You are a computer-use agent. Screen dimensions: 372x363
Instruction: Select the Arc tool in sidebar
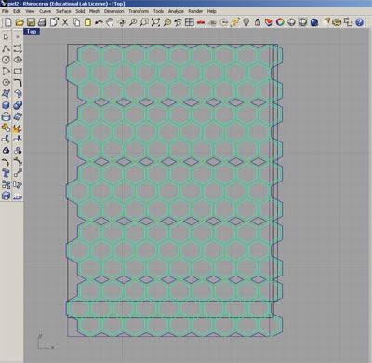6,71
